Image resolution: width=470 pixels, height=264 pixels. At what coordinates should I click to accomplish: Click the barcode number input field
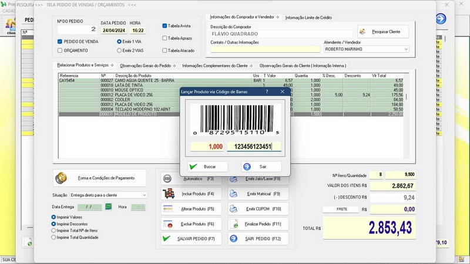tap(253, 147)
